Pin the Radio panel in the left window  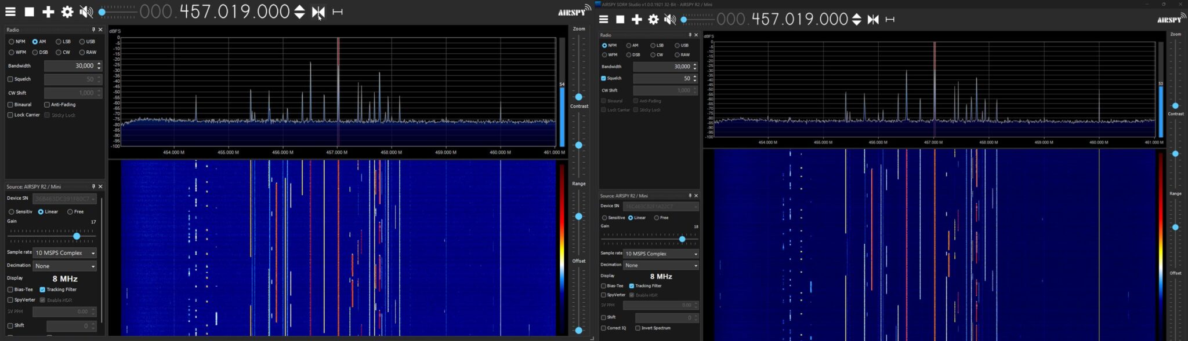93,30
